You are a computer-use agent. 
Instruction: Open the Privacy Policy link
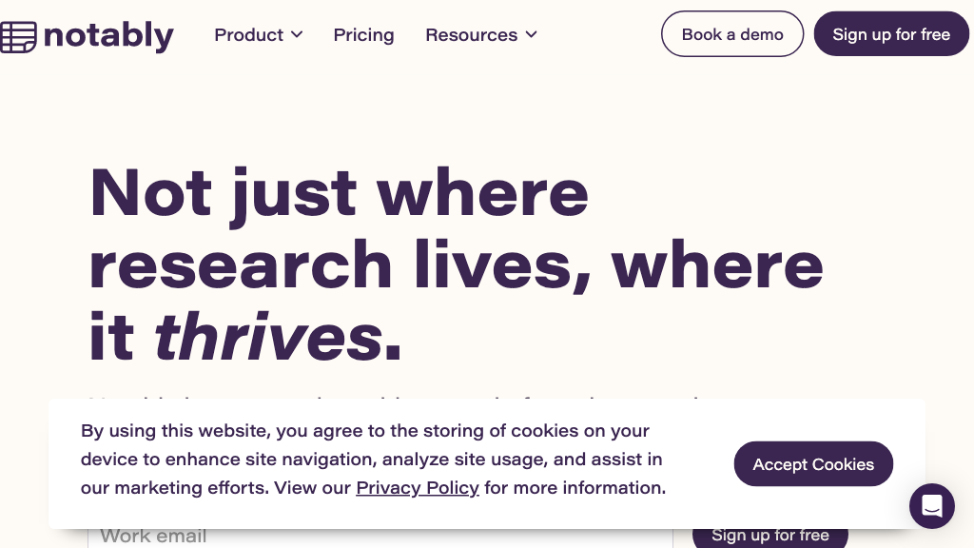[417, 488]
